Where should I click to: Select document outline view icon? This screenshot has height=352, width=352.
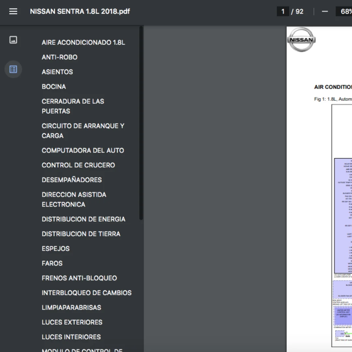pos(13,69)
